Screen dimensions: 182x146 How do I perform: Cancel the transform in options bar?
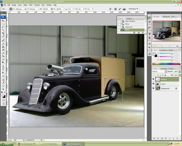[115, 9]
